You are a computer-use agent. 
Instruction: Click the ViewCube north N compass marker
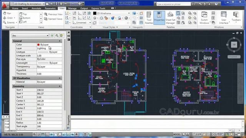tap(234, 38)
